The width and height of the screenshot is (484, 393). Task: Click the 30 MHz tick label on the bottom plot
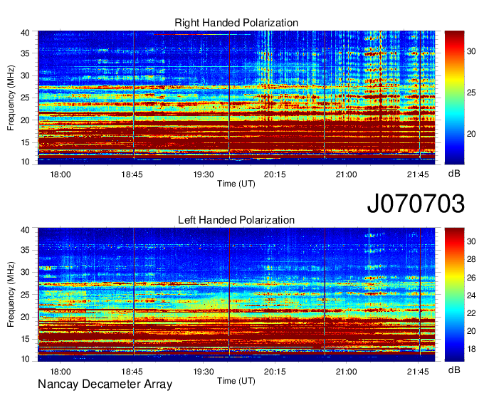[x=25, y=272]
